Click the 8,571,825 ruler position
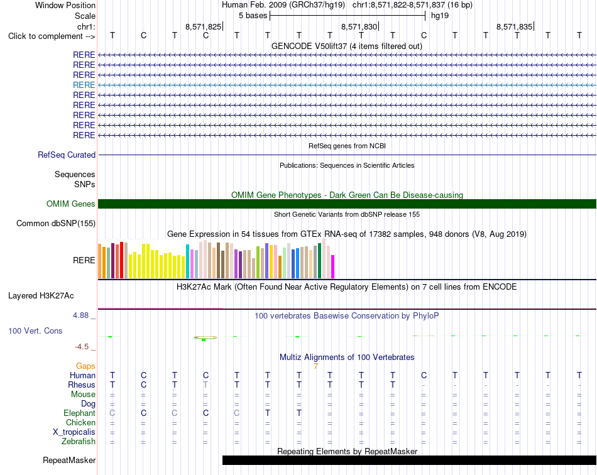 204,26
